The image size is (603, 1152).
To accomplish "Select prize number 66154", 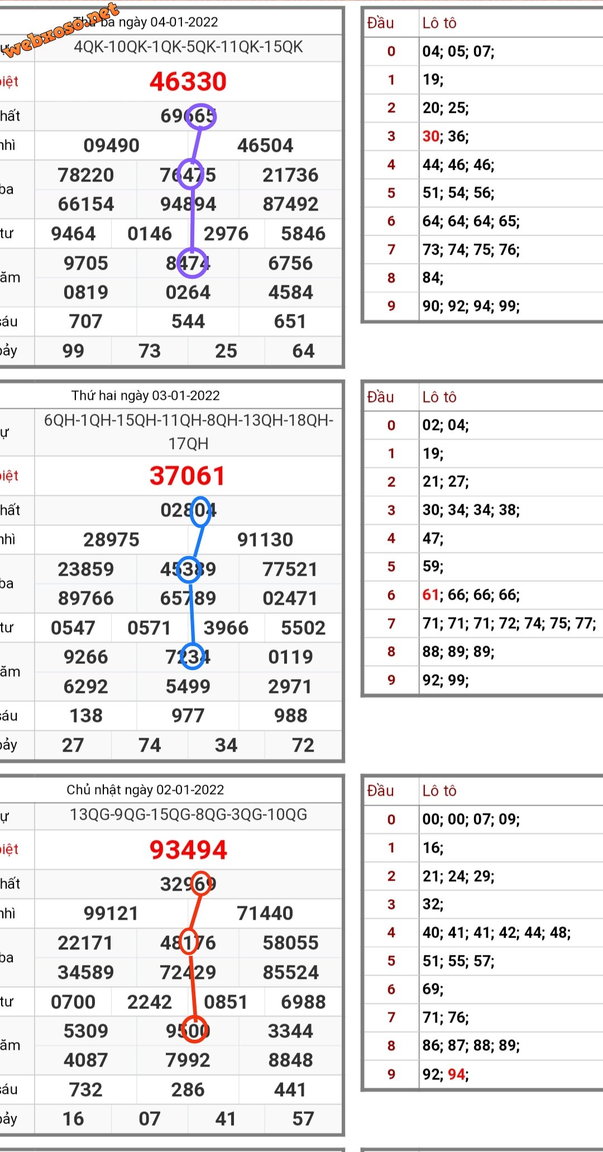I will [86, 204].
